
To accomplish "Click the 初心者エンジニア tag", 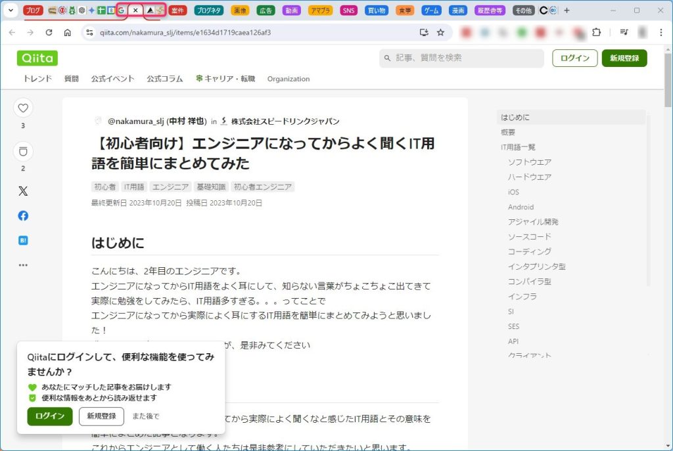I will 263,187.
